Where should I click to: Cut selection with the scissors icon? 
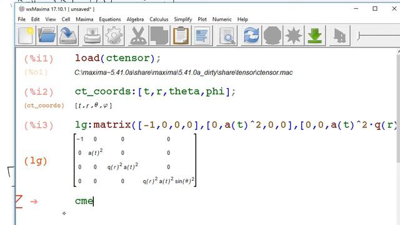pyautogui.click(x=138, y=36)
